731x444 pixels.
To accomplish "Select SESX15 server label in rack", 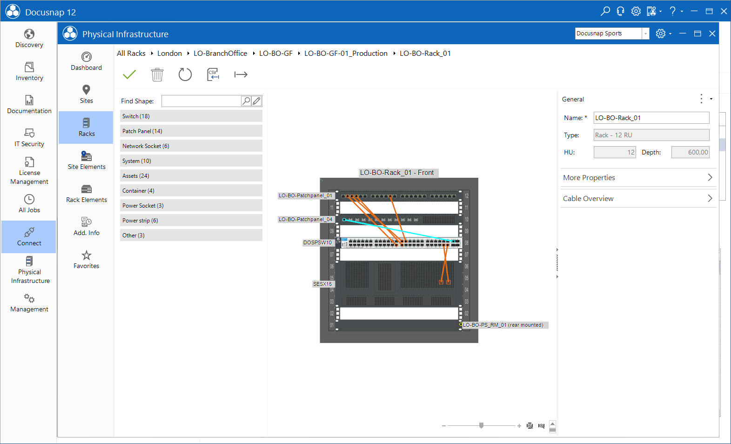I will 322,284.
